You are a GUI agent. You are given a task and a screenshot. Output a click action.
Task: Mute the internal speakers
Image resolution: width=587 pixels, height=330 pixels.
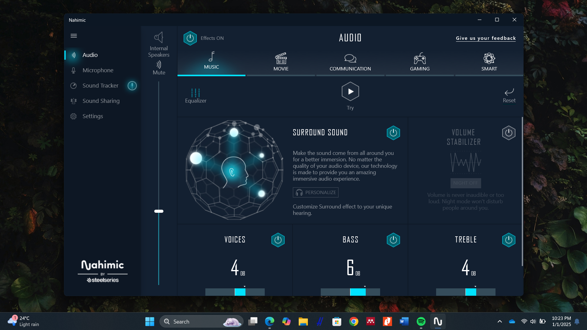point(159,68)
